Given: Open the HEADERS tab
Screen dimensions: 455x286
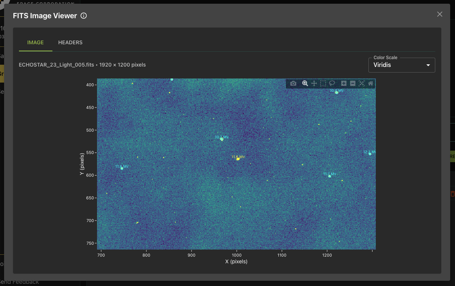Looking at the screenshot, I should click(70, 42).
